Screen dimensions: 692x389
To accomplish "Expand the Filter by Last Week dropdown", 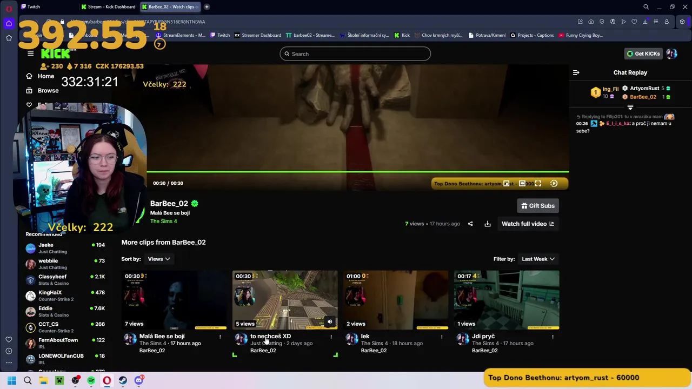I will click(x=538, y=259).
